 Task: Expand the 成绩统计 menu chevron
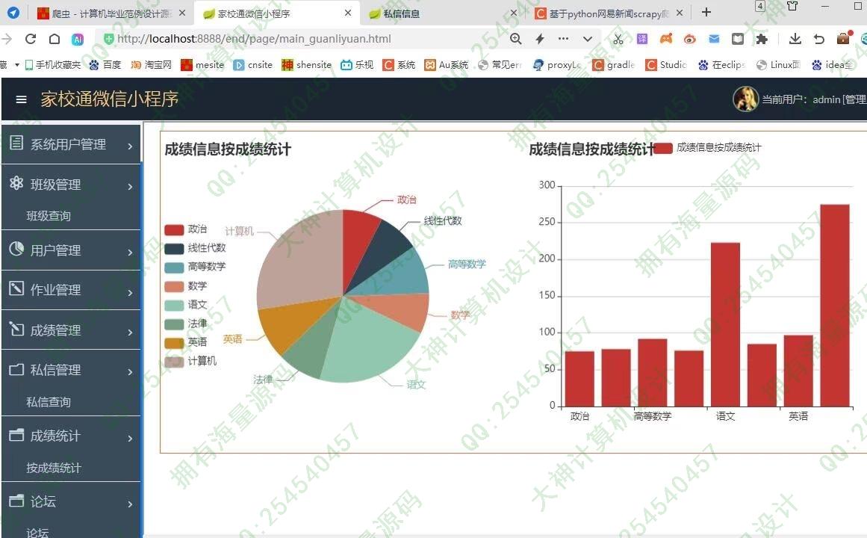coord(130,439)
